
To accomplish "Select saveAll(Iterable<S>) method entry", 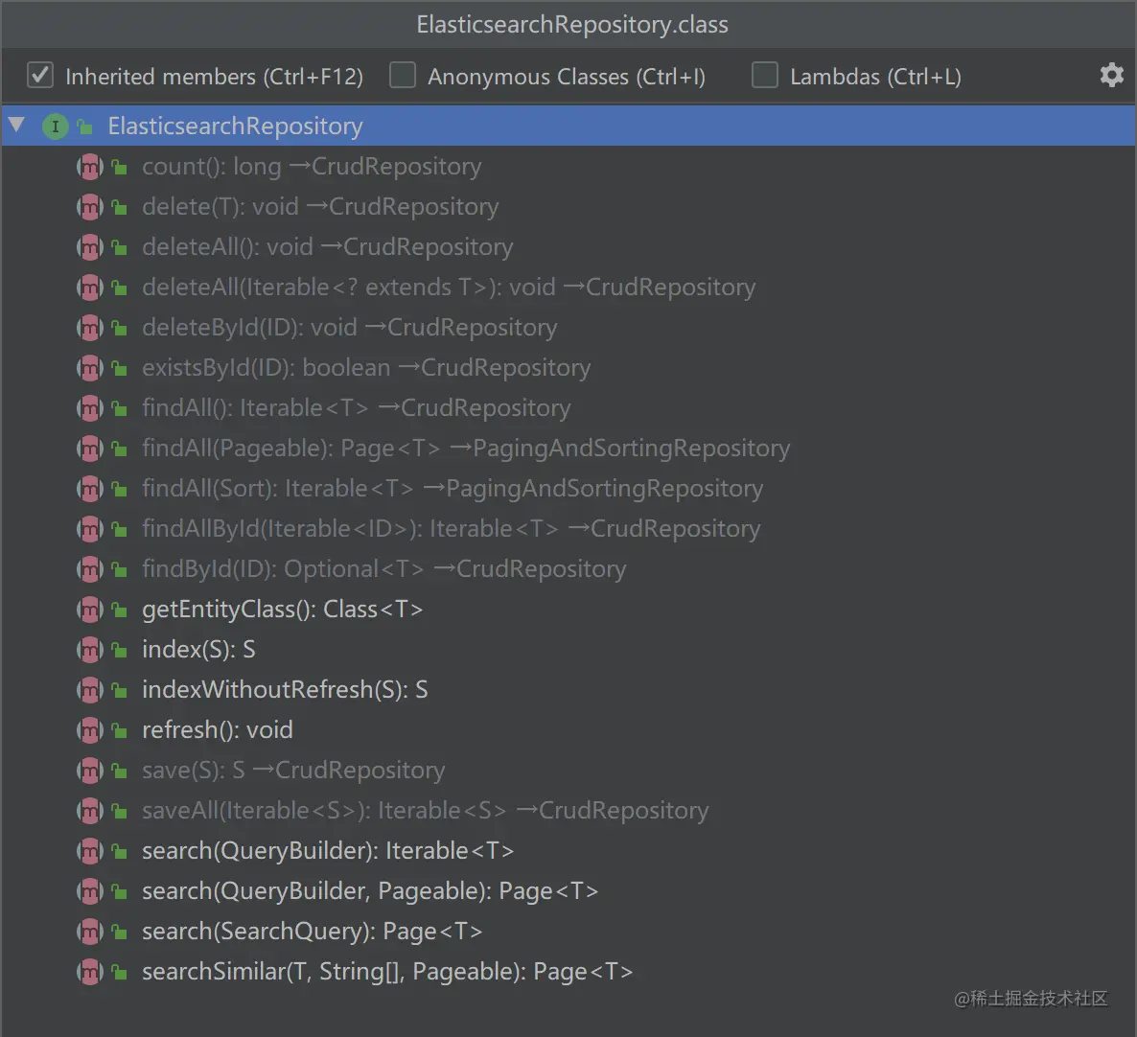I will pyautogui.click(x=425, y=811).
